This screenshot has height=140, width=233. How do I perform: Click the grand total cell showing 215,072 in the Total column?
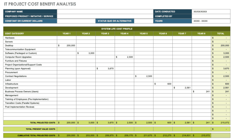coord(221,123)
